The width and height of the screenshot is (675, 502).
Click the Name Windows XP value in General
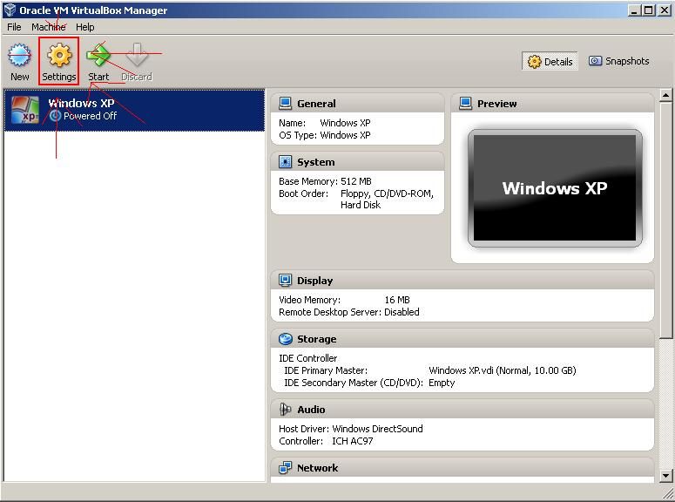point(345,123)
